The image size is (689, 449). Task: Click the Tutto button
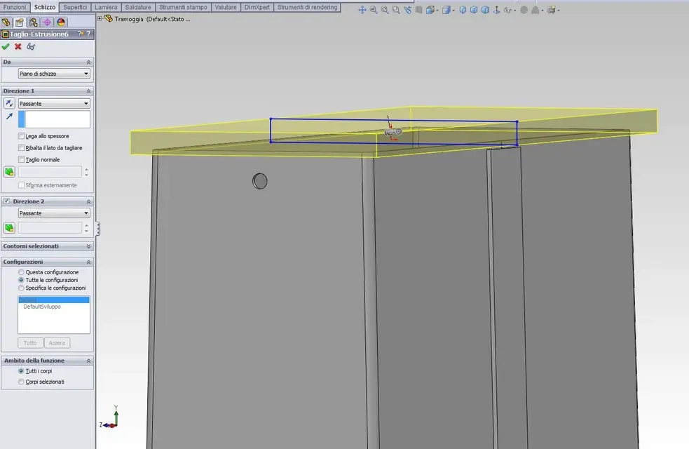click(x=30, y=342)
